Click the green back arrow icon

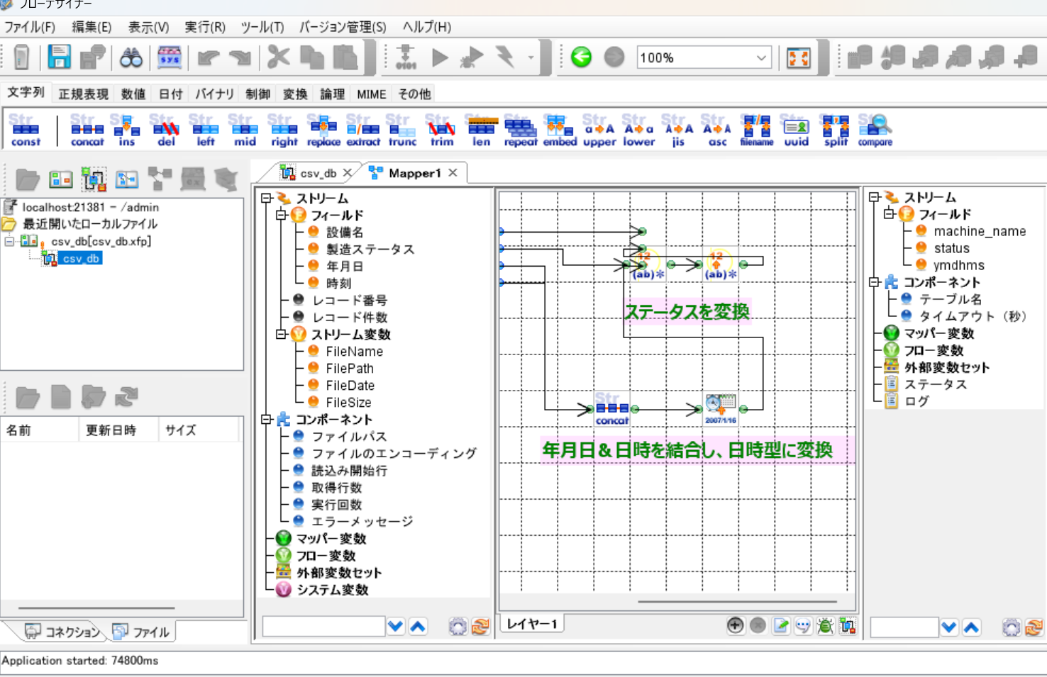pyautogui.click(x=581, y=57)
